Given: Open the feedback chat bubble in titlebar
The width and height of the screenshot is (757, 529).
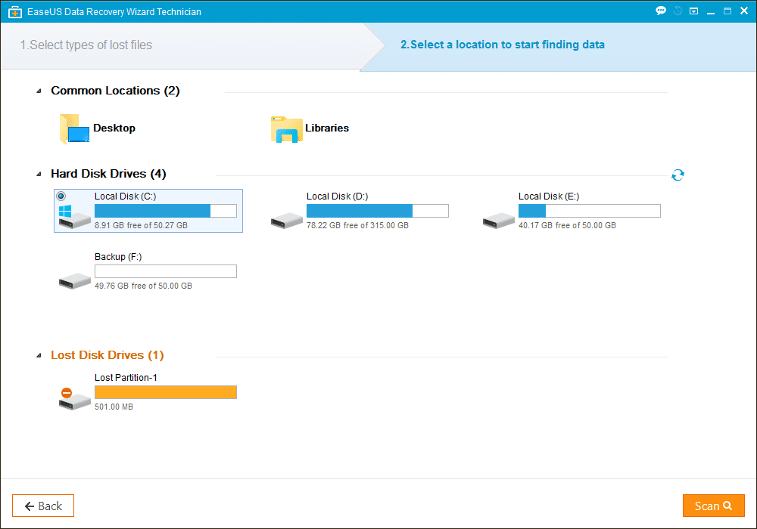Looking at the screenshot, I should (660, 11).
